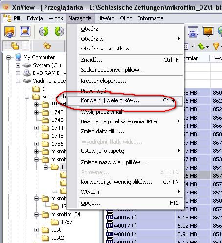This screenshot has width=222, height=243.
Task: Collapse the Schlesisch folder node
Action: (27, 97)
